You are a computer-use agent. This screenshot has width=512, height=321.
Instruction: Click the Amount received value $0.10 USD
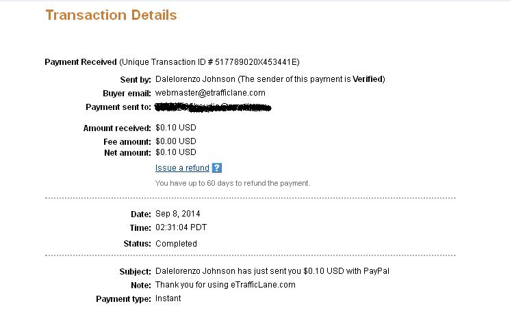[x=176, y=128]
